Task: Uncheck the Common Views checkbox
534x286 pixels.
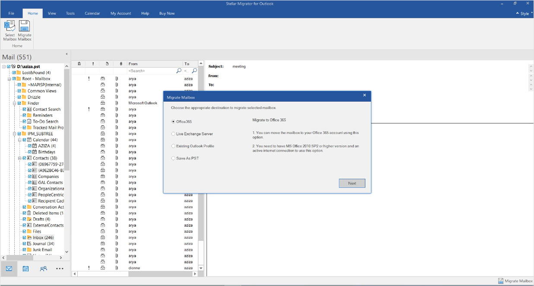Action: point(19,91)
